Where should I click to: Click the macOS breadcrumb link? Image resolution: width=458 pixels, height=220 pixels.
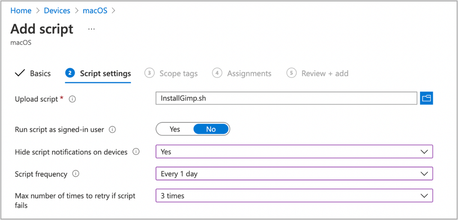(95, 10)
